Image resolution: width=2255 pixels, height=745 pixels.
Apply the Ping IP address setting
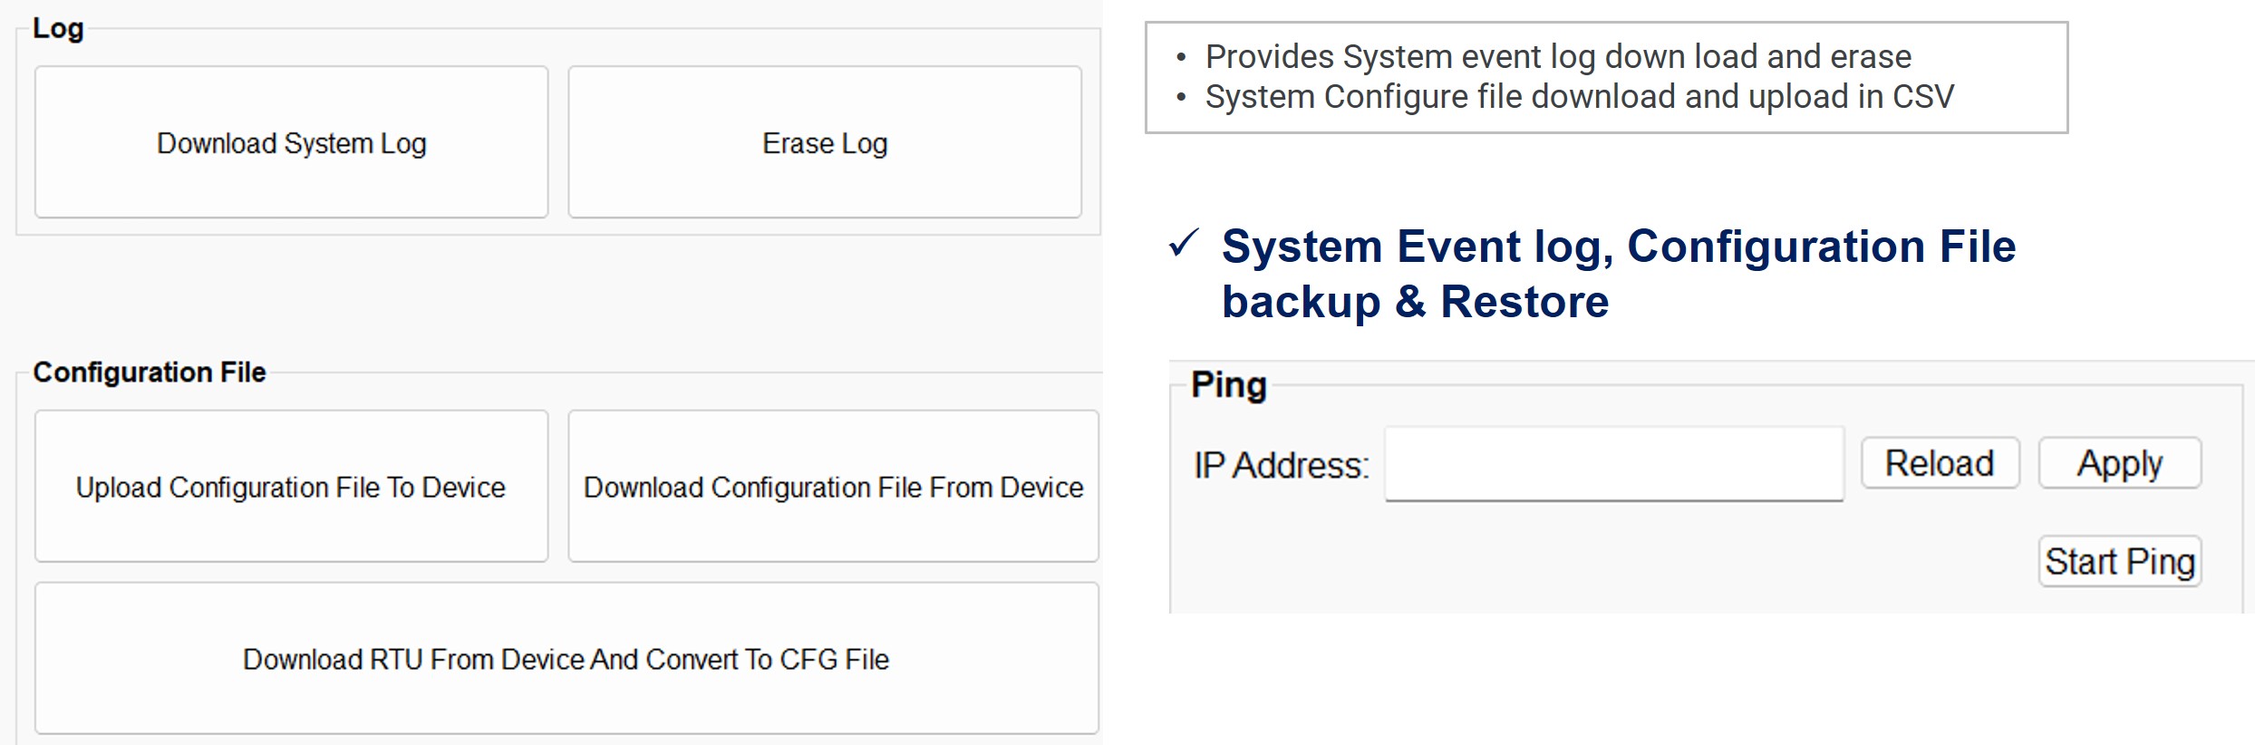2120,463
